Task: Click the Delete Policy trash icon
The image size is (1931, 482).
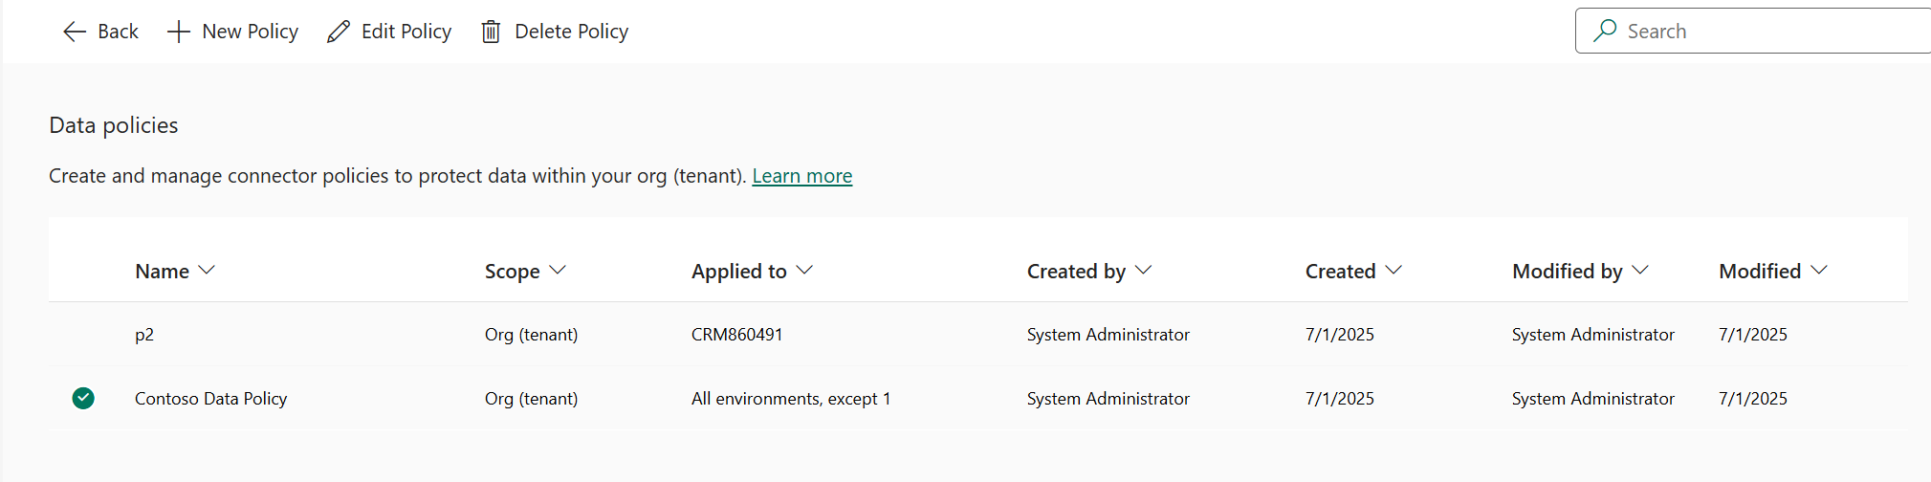Action: click(x=491, y=32)
